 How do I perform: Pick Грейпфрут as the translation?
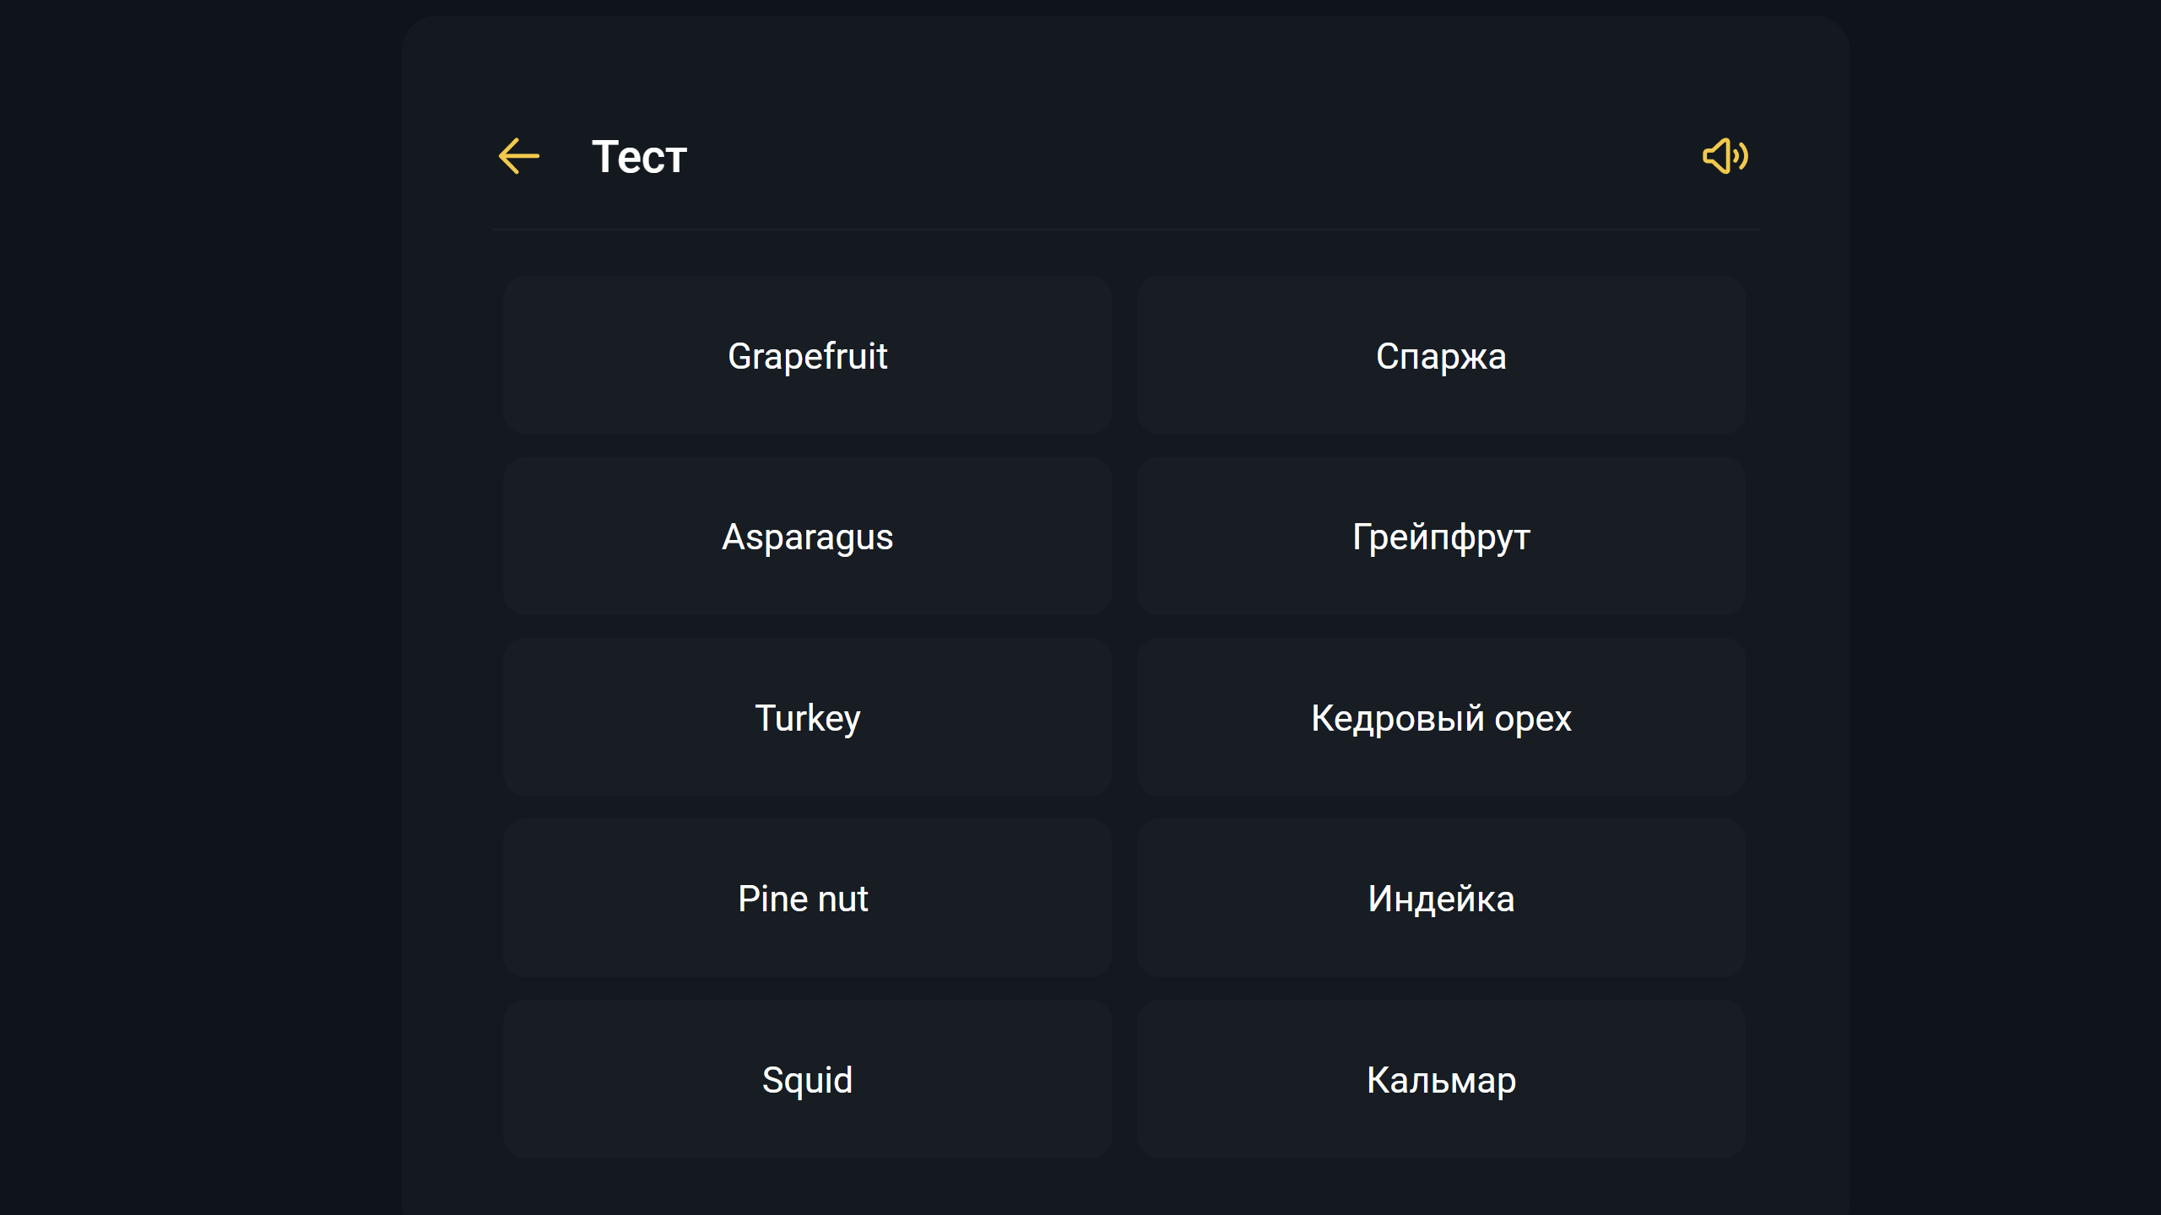[x=1440, y=537]
